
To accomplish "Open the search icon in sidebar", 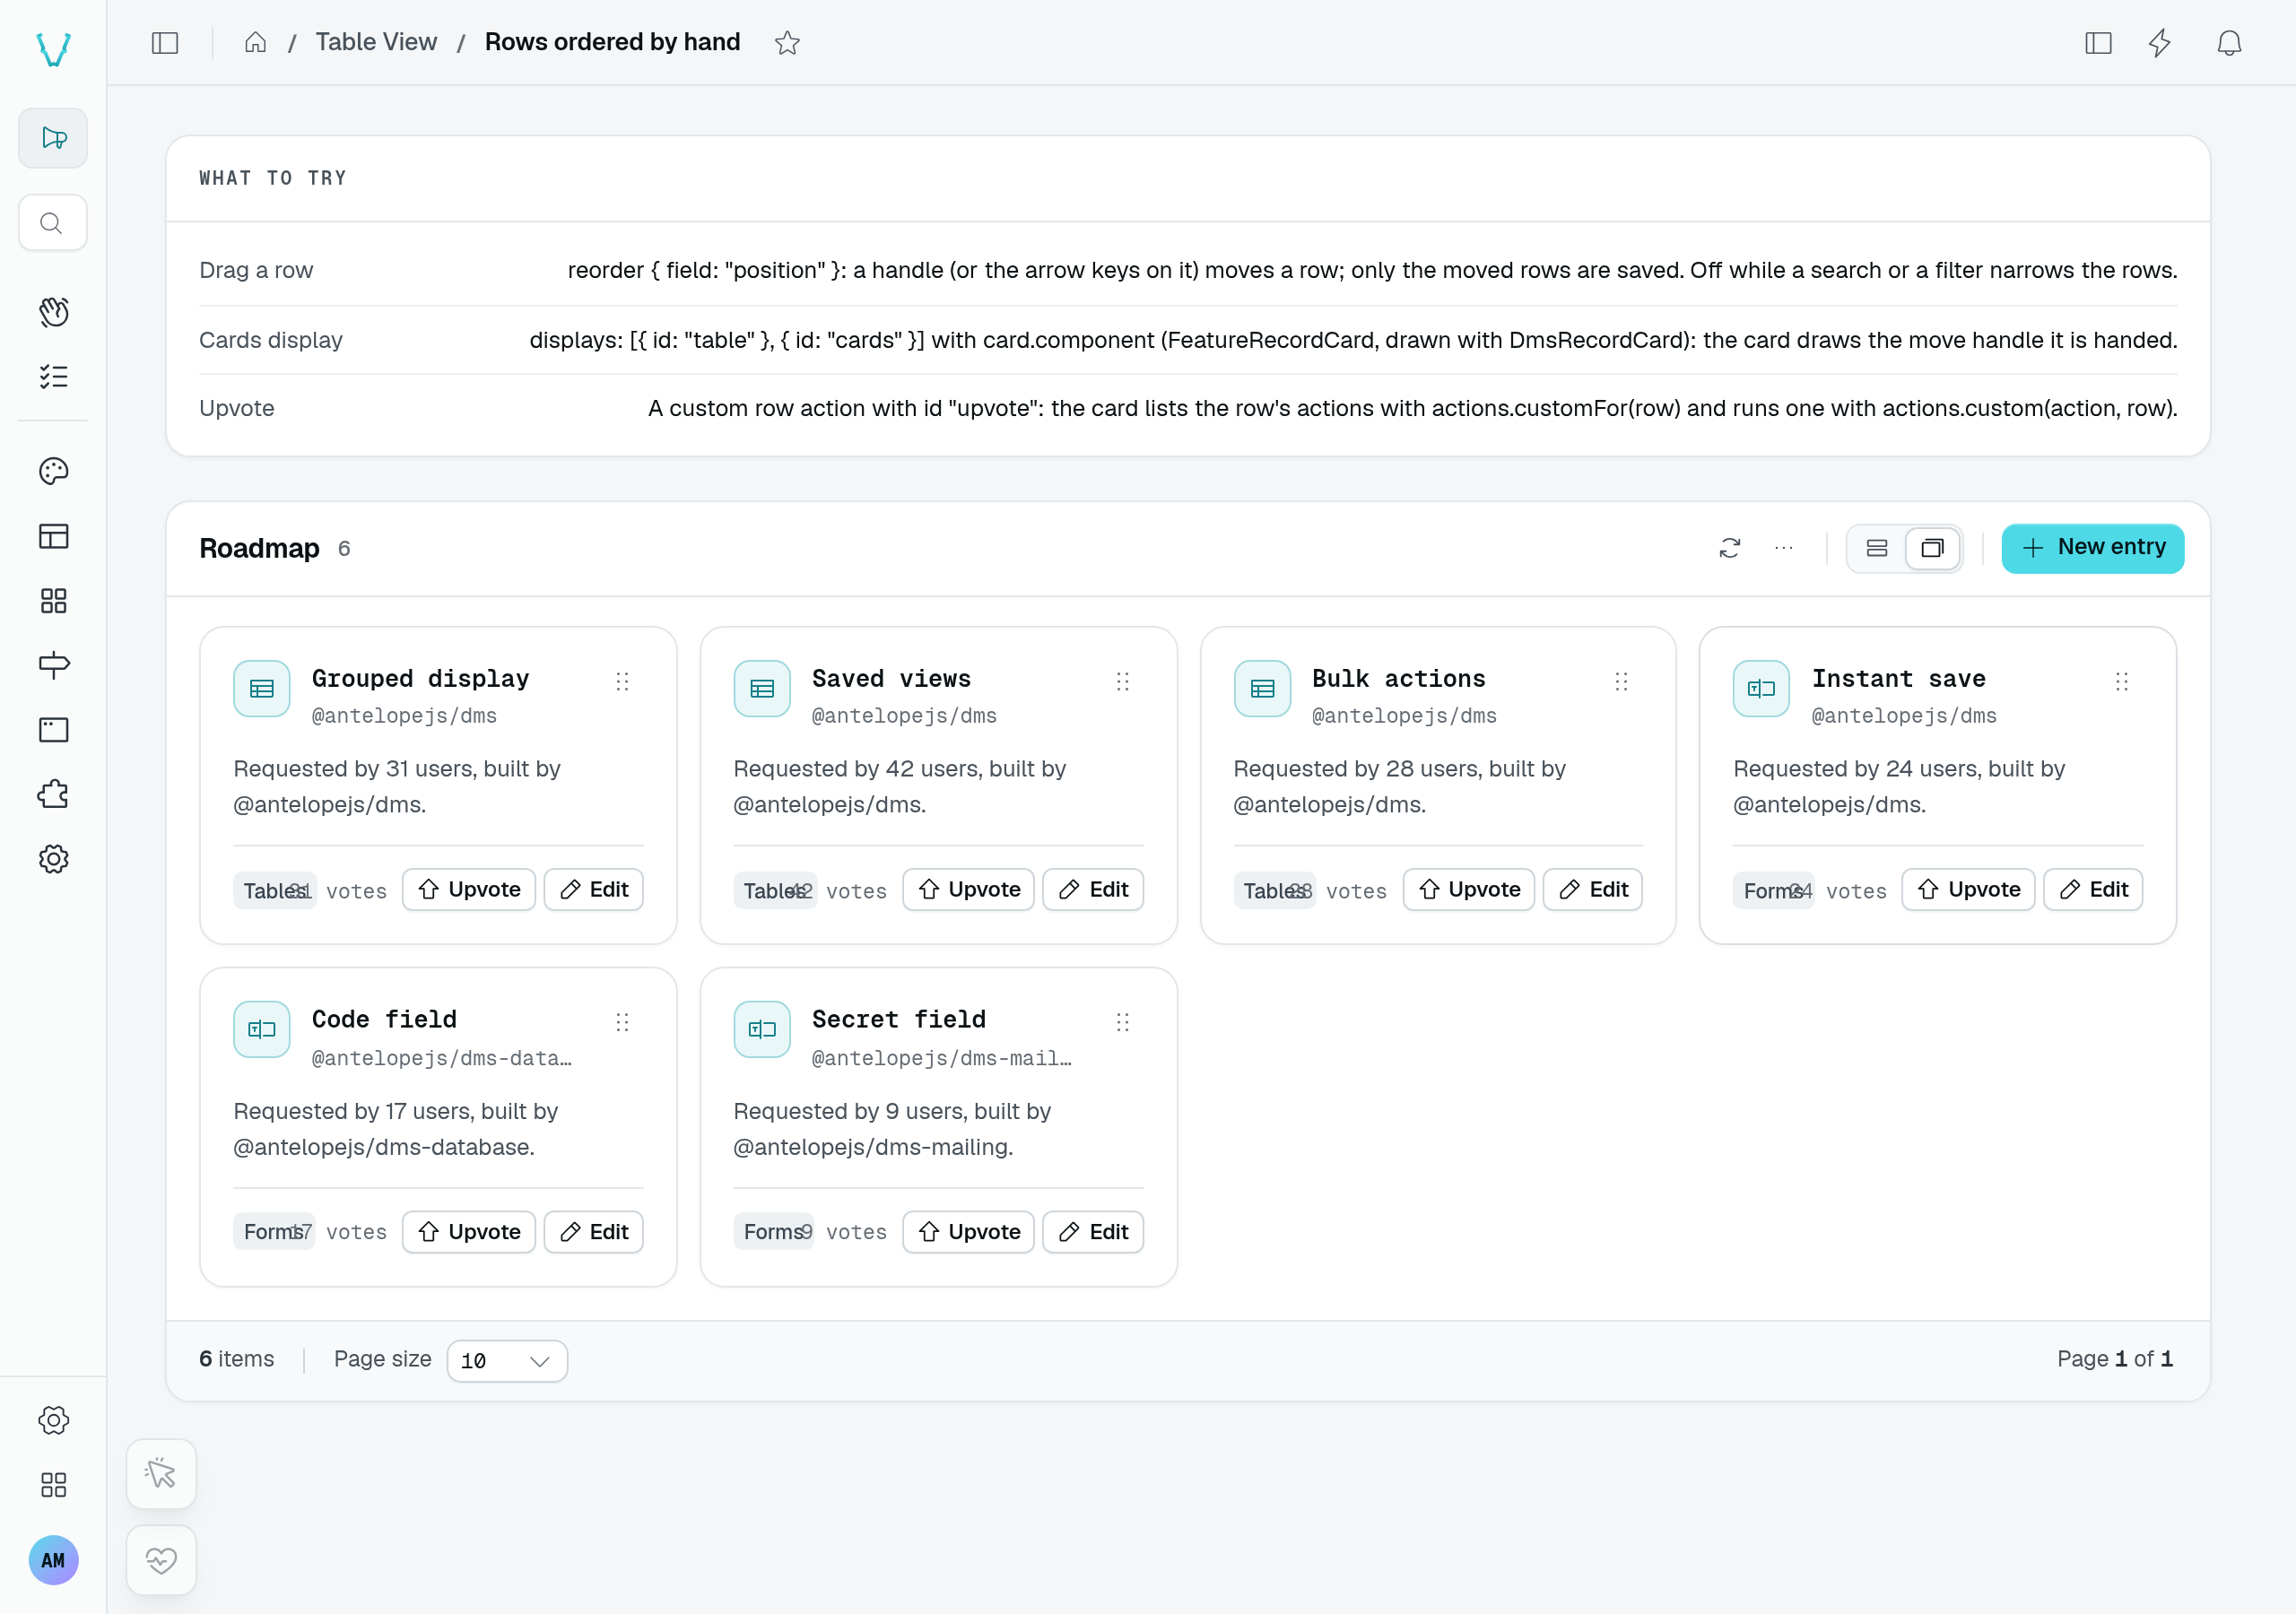I will pyautogui.click(x=53, y=223).
